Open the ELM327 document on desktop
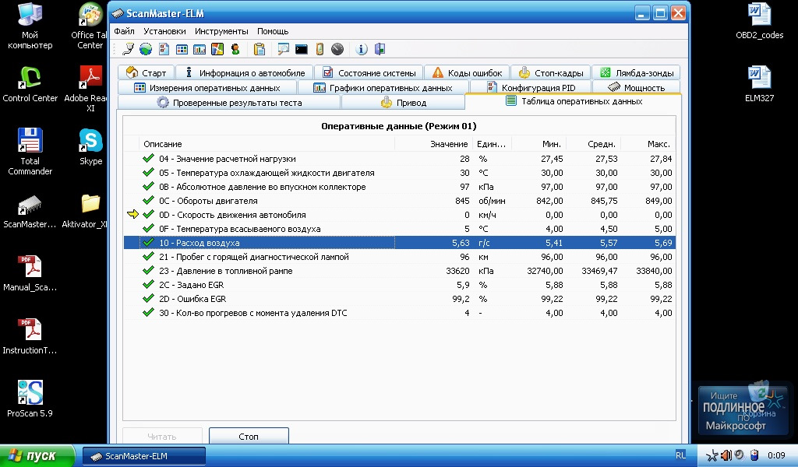 coord(759,84)
